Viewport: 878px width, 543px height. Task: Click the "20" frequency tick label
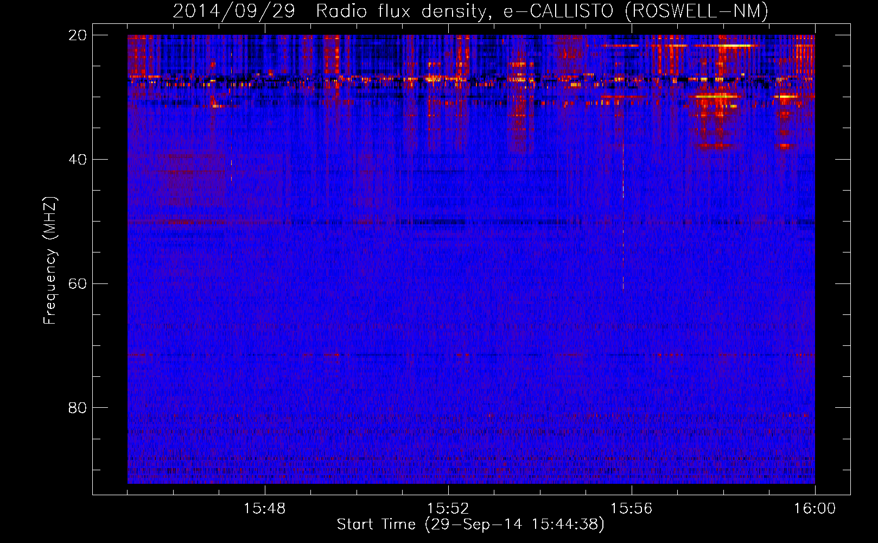[x=78, y=35]
